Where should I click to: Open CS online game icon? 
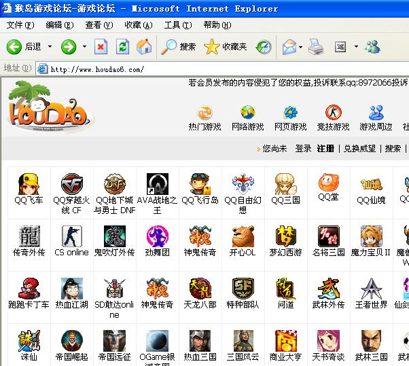72,236
